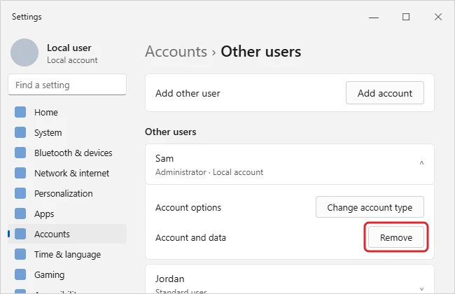Click the Add account button
The height and width of the screenshot is (294, 455).
tap(385, 93)
